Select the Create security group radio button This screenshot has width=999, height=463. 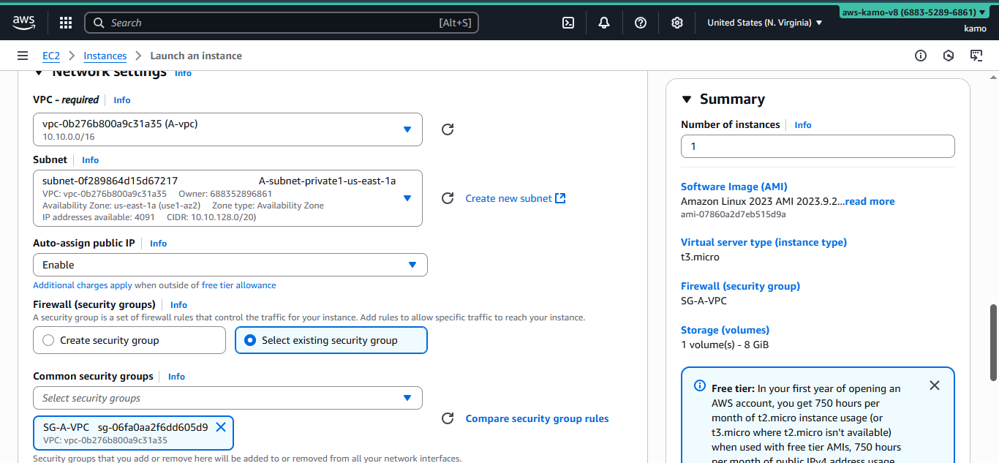(x=48, y=339)
